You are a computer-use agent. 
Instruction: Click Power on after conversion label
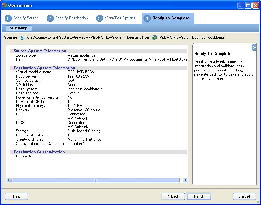click(x=38, y=97)
